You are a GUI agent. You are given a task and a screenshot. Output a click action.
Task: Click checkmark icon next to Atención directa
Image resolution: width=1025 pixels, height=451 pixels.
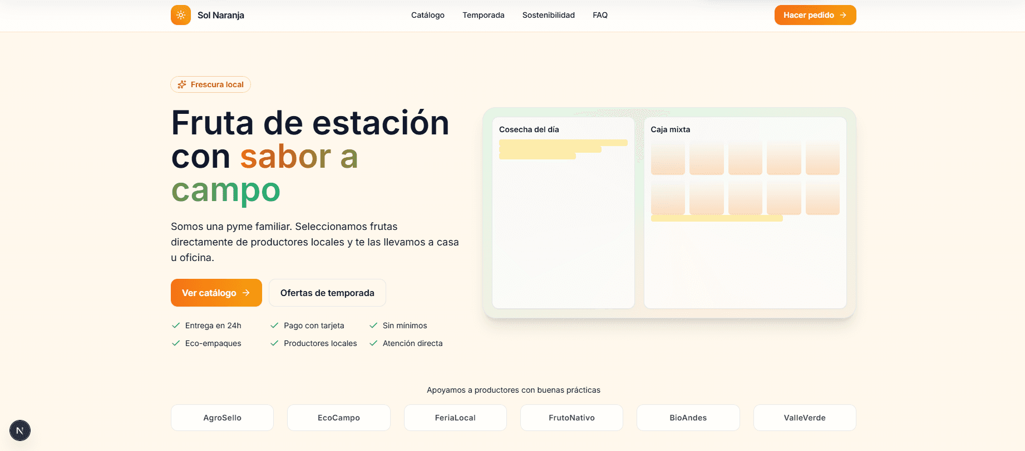pyautogui.click(x=373, y=343)
